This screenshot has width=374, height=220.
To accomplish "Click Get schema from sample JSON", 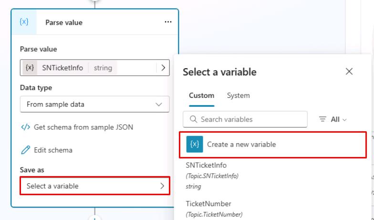I will pyautogui.click(x=83, y=127).
